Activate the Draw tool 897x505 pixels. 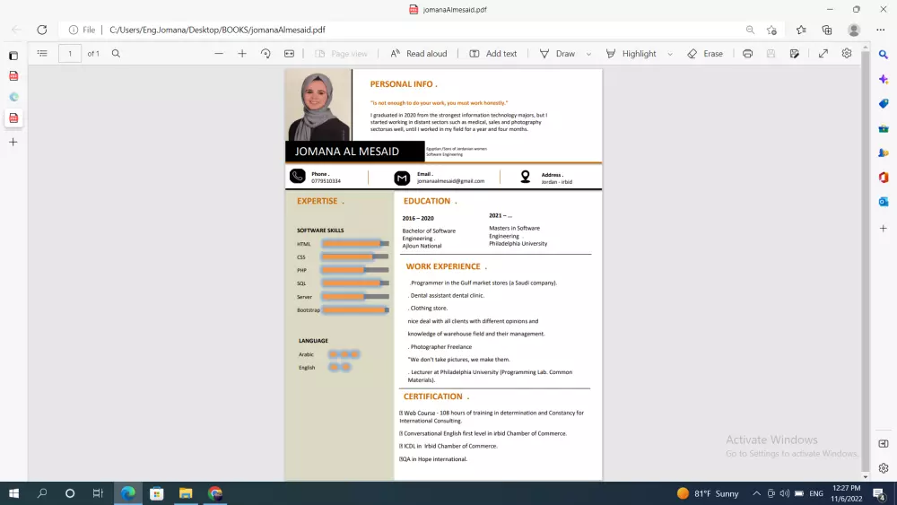tap(558, 53)
